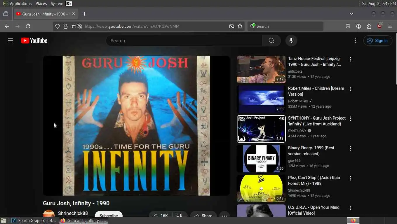Viewport: 397px width, 224px height.
Task: Expand the list all tabs chevron
Action: point(351,14)
